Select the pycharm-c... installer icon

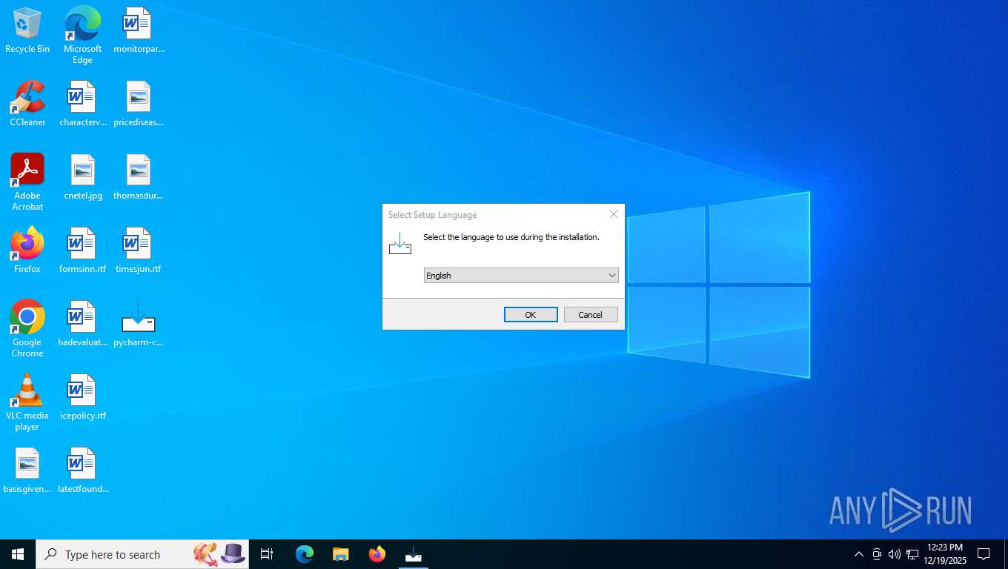139,325
